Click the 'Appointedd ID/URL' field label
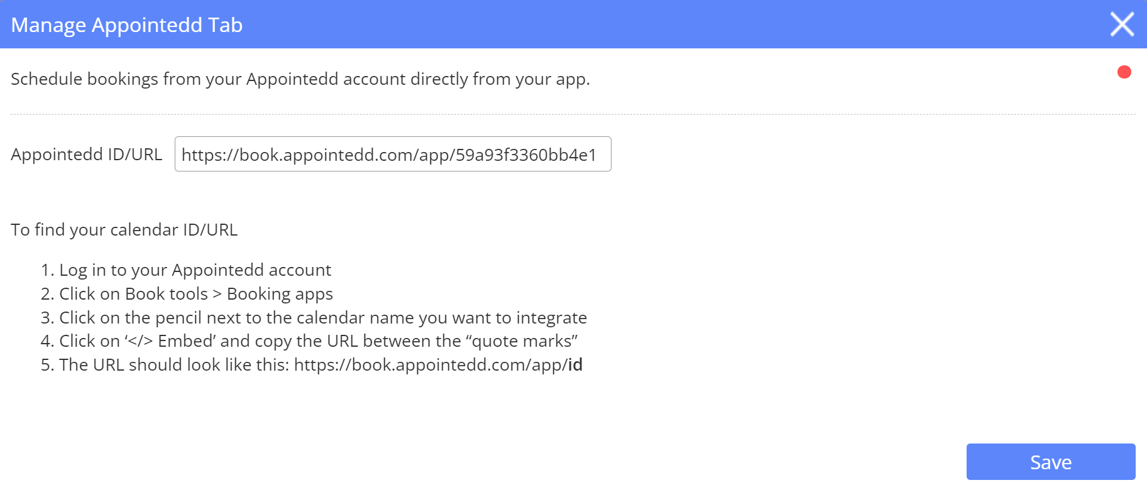Screen dimensions: 1147x490 (x=87, y=155)
